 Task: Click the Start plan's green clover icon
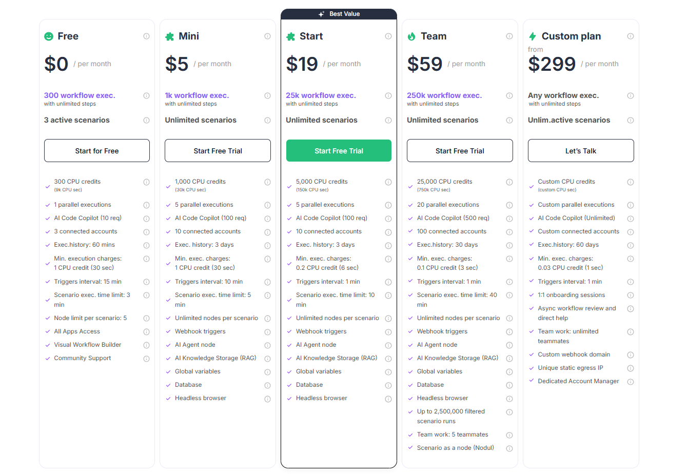(x=290, y=36)
